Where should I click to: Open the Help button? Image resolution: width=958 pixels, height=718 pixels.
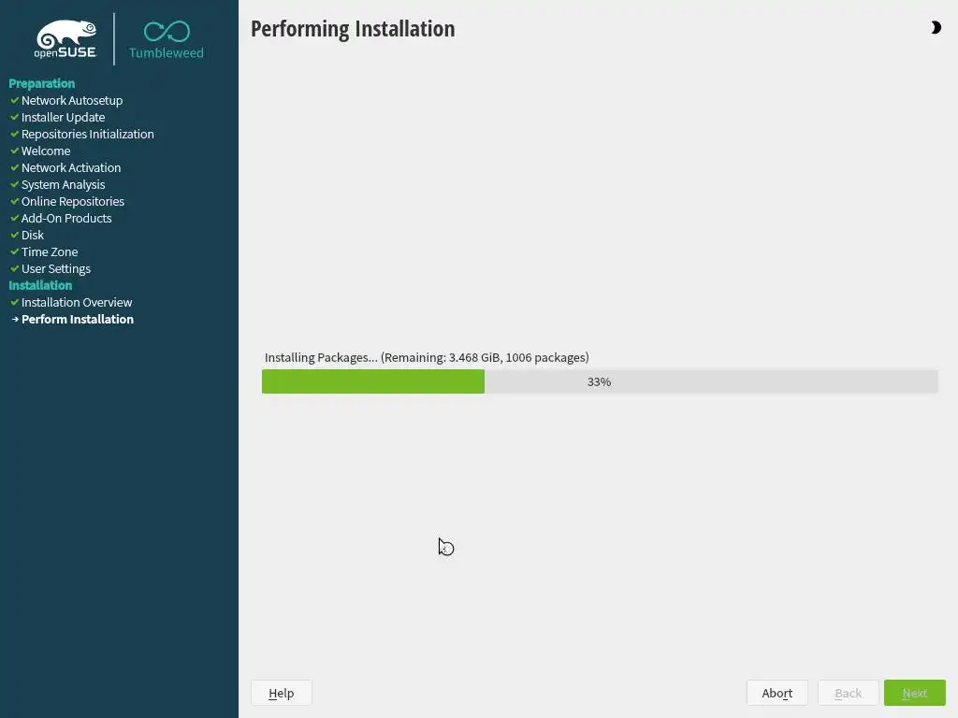tap(281, 693)
